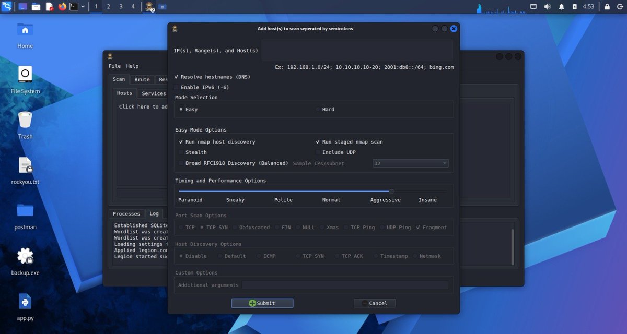
Task: Click the Cancel button
Action: [375, 303]
